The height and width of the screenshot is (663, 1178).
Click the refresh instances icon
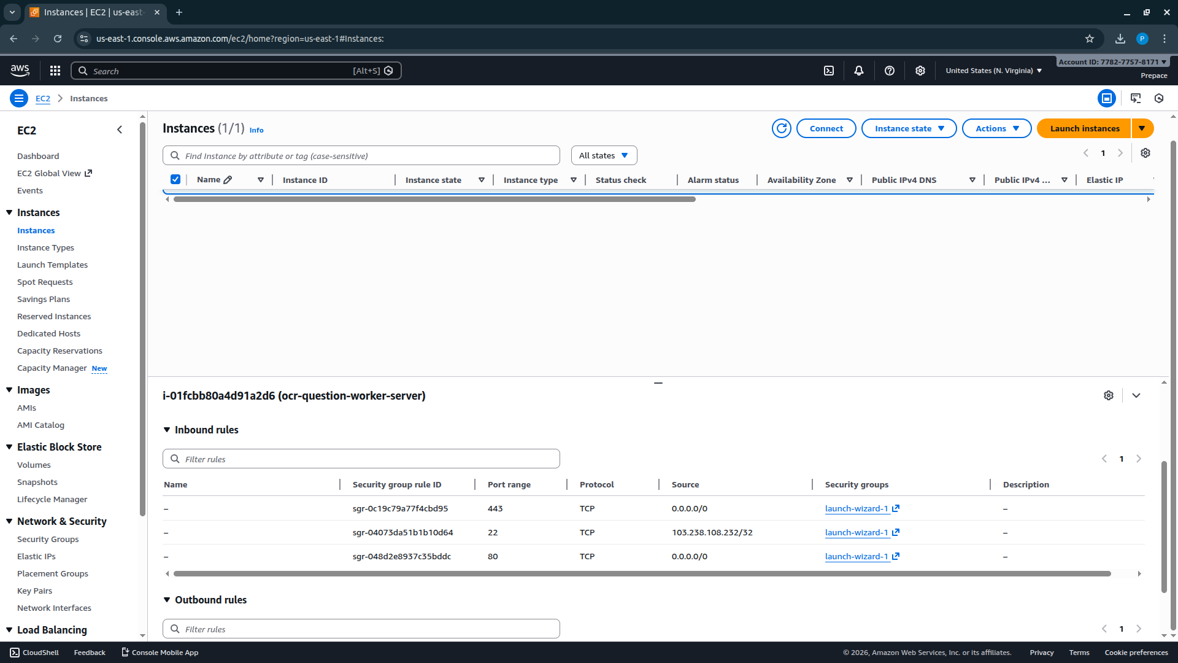pyautogui.click(x=781, y=128)
